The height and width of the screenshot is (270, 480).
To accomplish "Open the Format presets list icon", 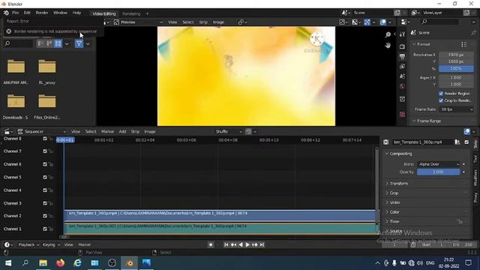I will click(x=464, y=44).
